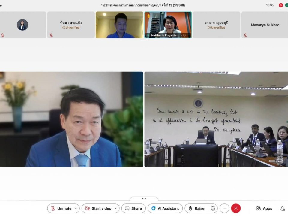
Task: Expand the video options arrow beside Start video
Action: click(116, 208)
